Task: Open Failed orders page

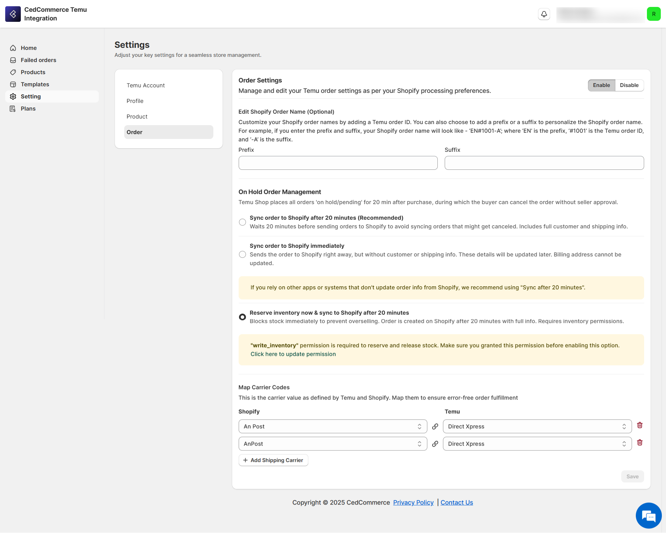Action: [x=52, y=60]
